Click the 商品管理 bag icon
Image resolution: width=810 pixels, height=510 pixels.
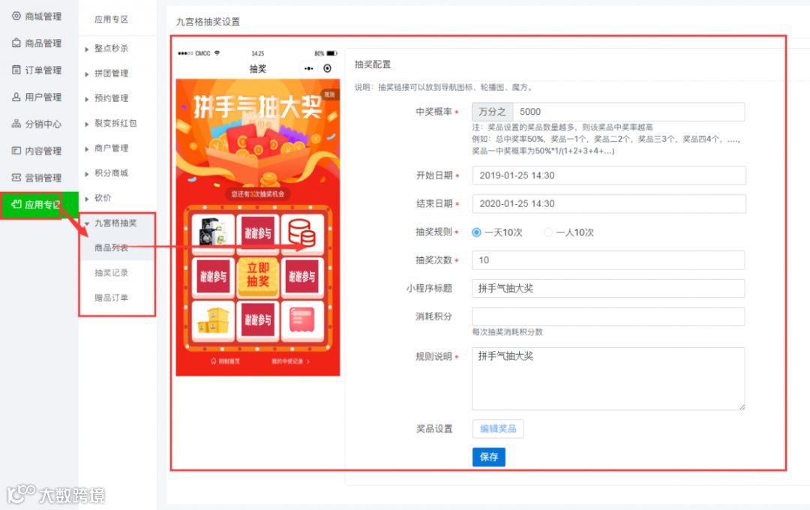(x=16, y=43)
